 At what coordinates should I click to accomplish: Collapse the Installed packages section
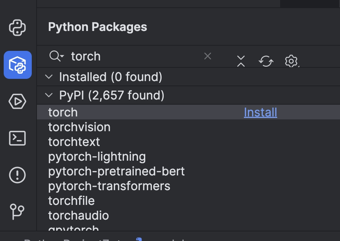(x=49, y=77)
